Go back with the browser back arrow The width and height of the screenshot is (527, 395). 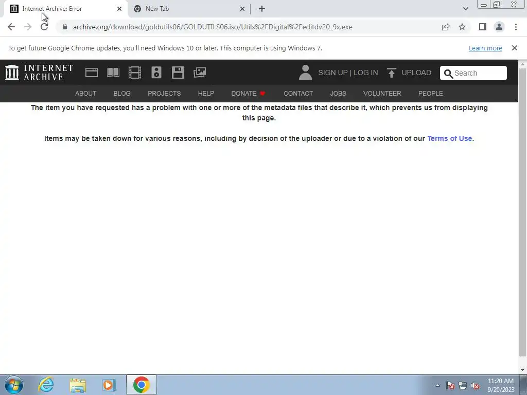coord(11,27)
